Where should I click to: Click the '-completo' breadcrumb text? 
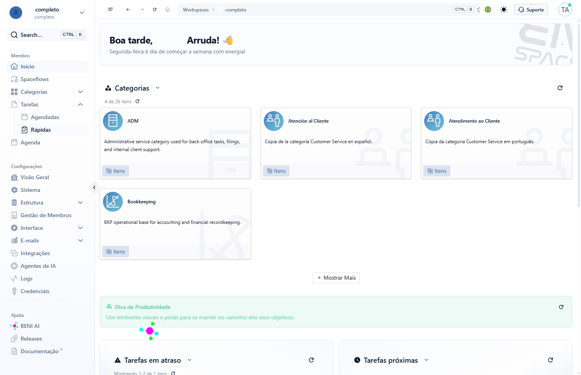point(235,10)
